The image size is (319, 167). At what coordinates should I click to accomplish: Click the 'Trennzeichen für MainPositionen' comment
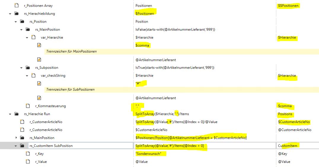point(71,51)
